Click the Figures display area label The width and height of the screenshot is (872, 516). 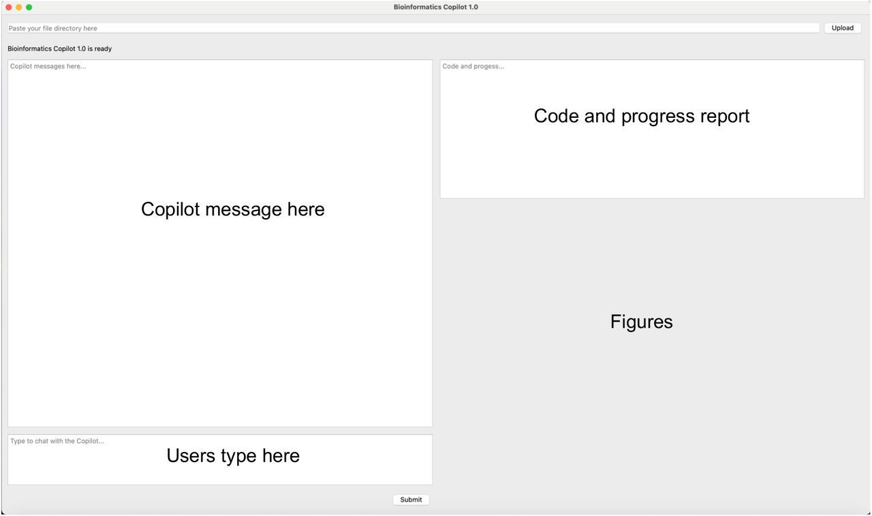coord(641,322)
